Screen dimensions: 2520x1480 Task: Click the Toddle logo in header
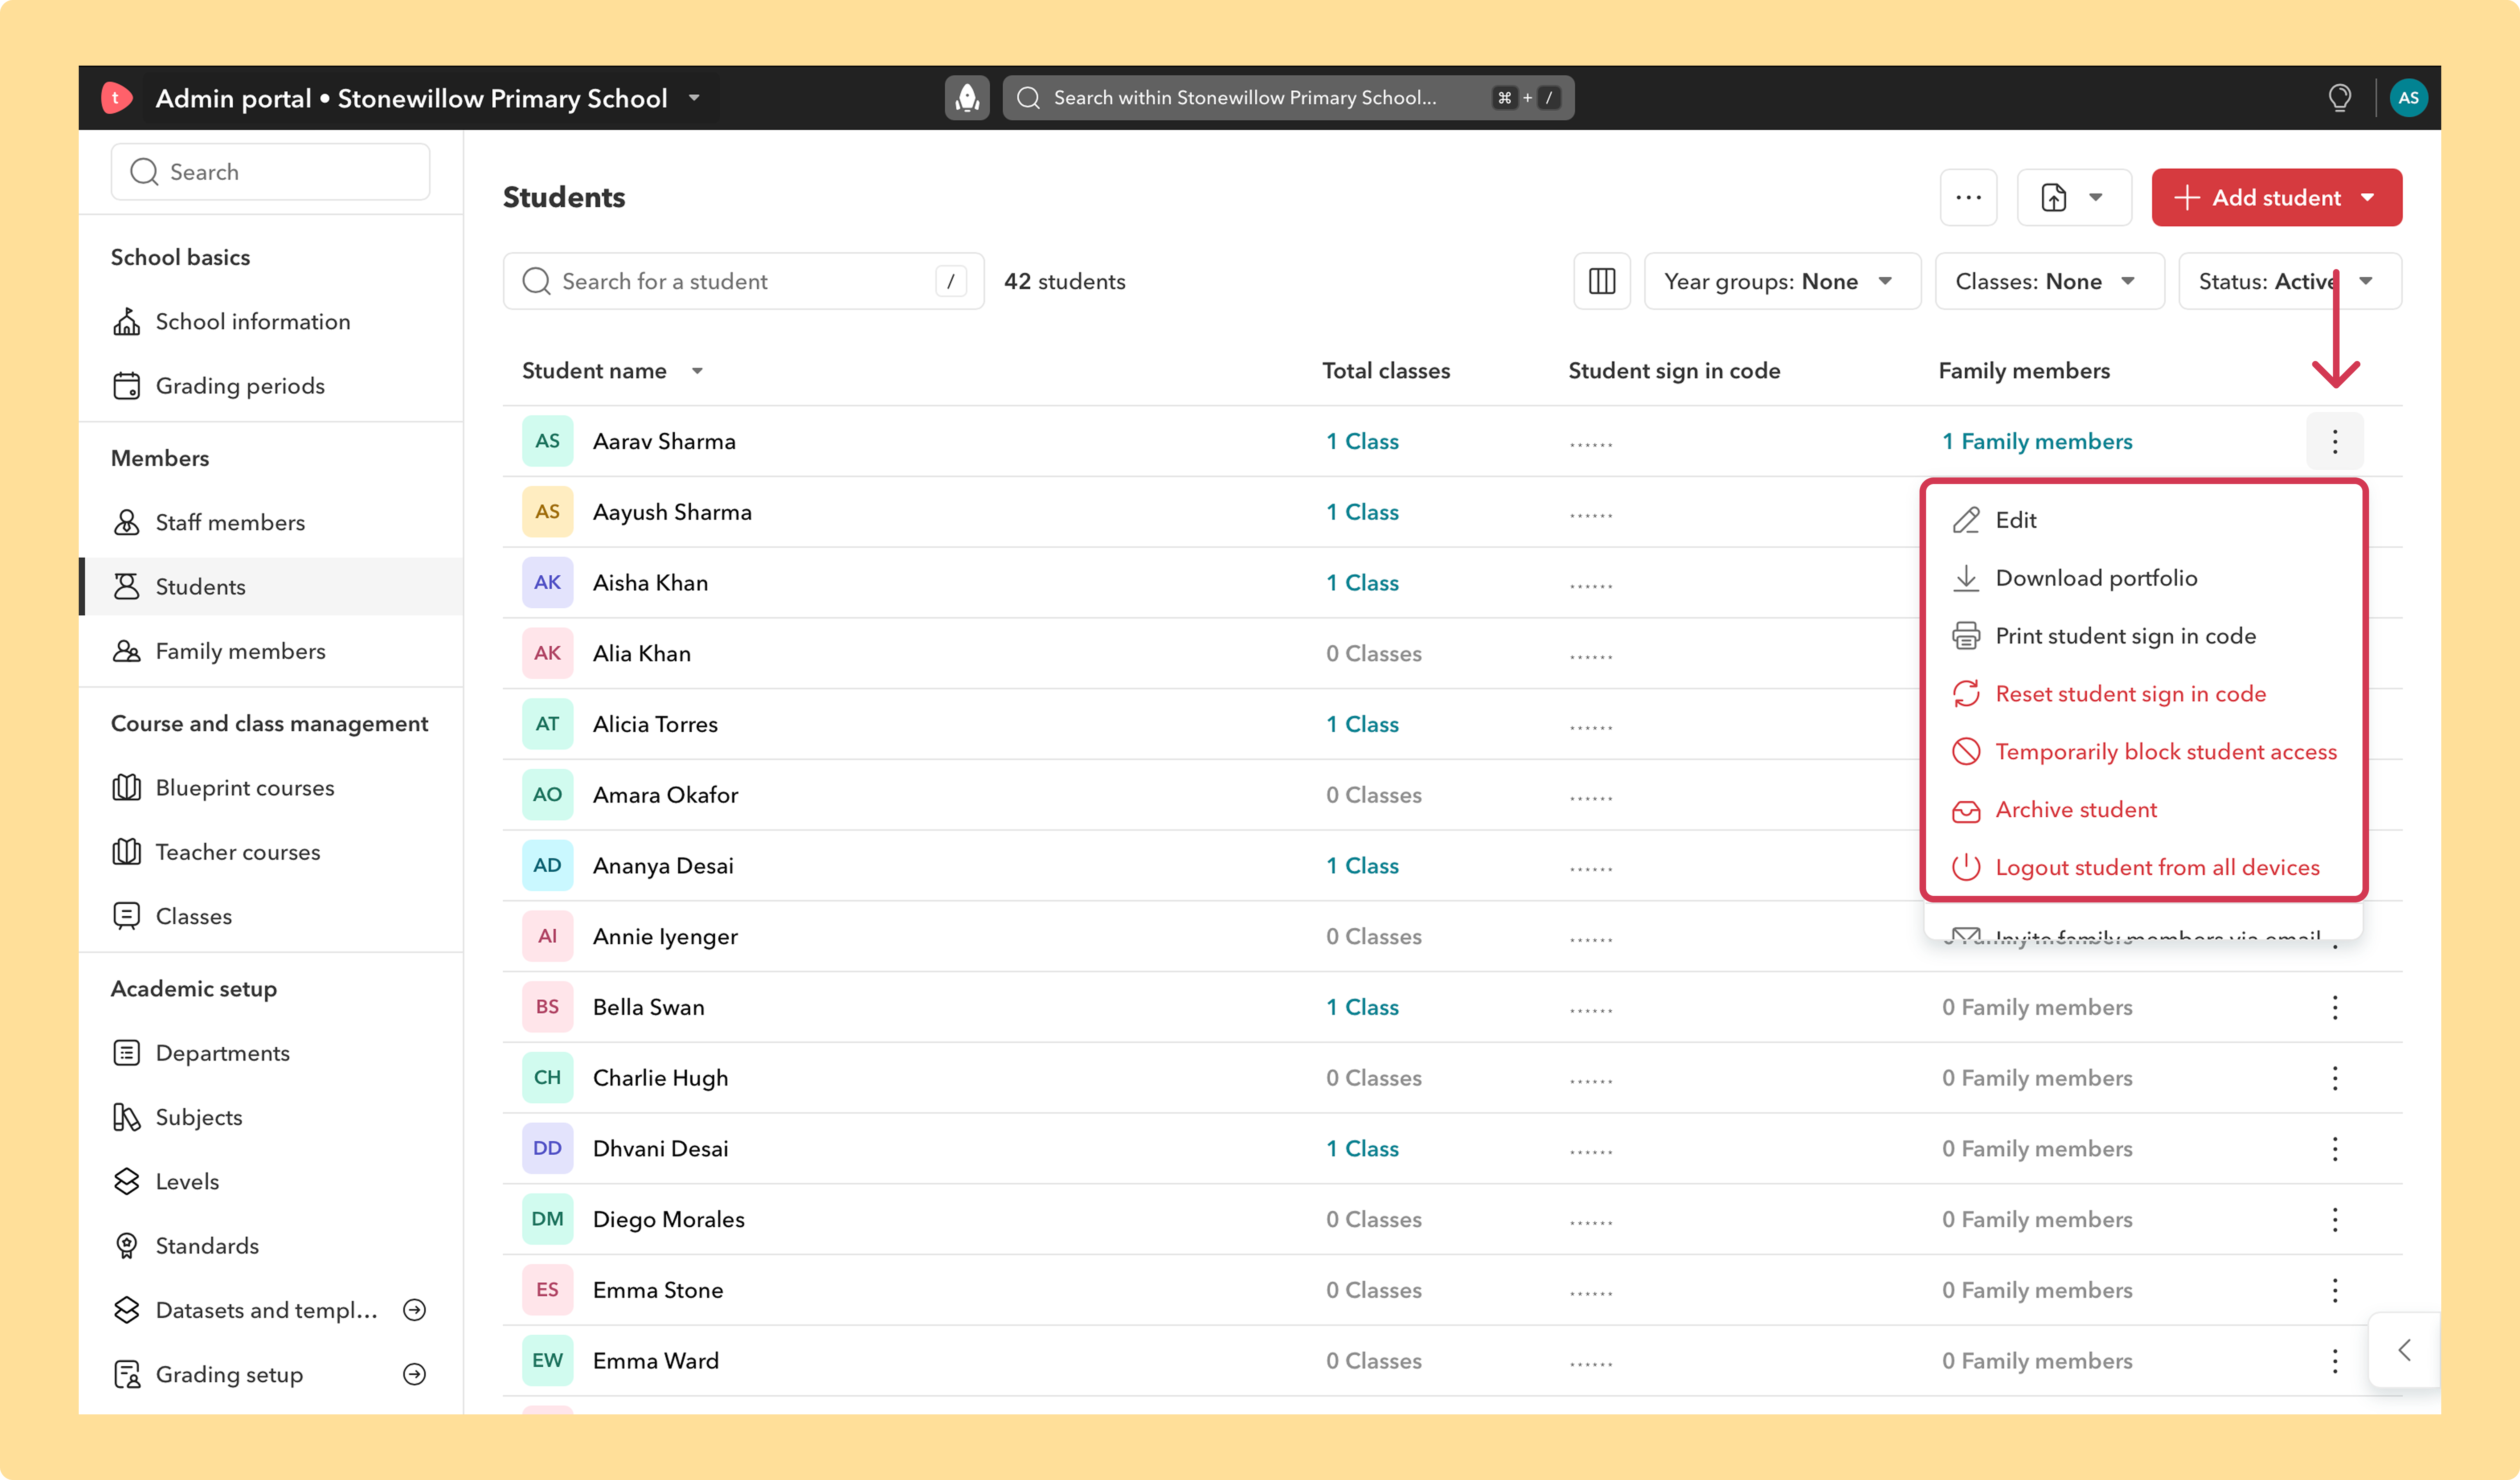pyautogui.click(x=116, y=98)
